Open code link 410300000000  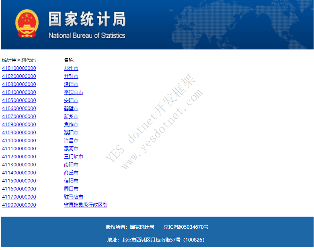[19, 84]
